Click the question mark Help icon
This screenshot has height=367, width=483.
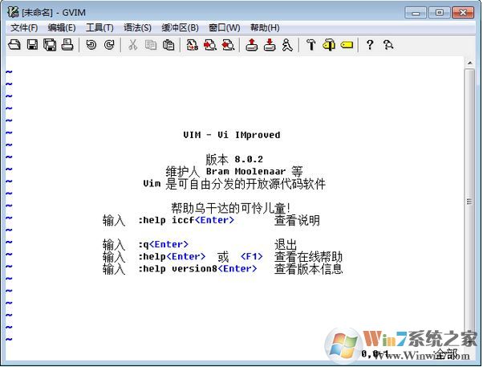[x=370, y=45]
